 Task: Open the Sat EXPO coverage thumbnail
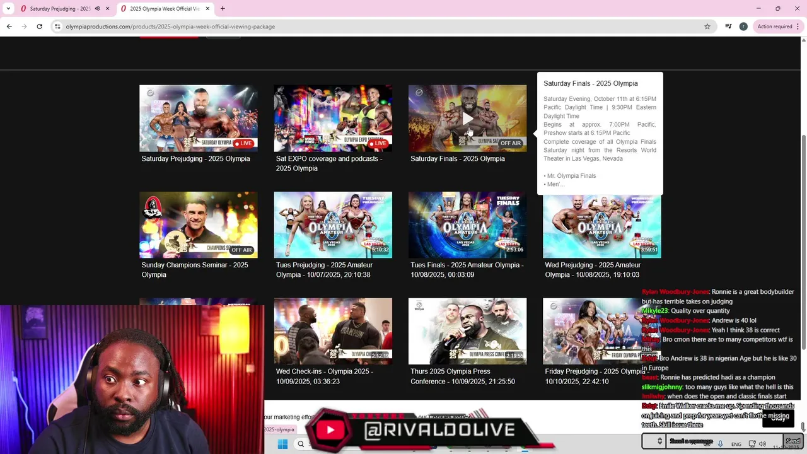tap(333, 119)
